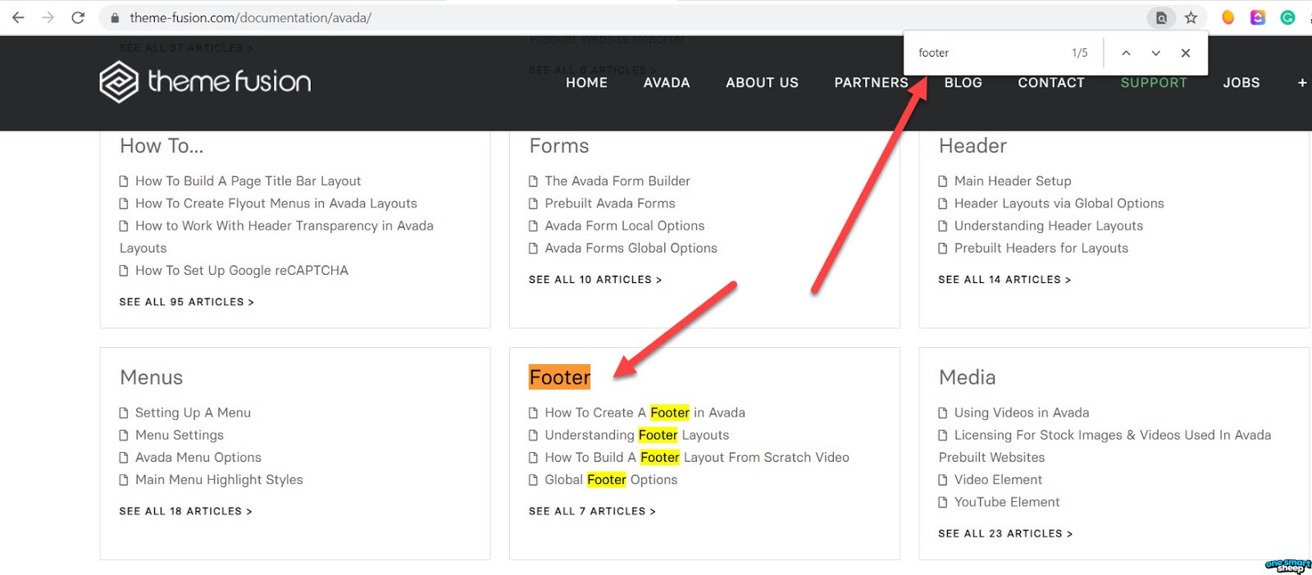Image resolution: width=1312 pixels, height=575 pixels.
Task: See all 7 Footer articles
Action: pos(592,511)
